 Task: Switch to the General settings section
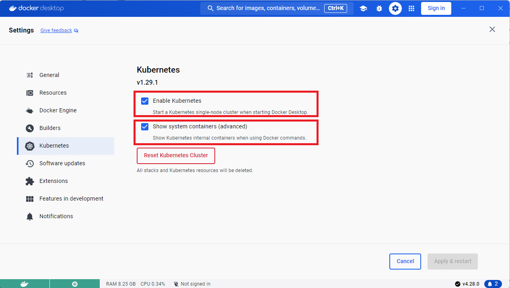[x=49, y=75]
